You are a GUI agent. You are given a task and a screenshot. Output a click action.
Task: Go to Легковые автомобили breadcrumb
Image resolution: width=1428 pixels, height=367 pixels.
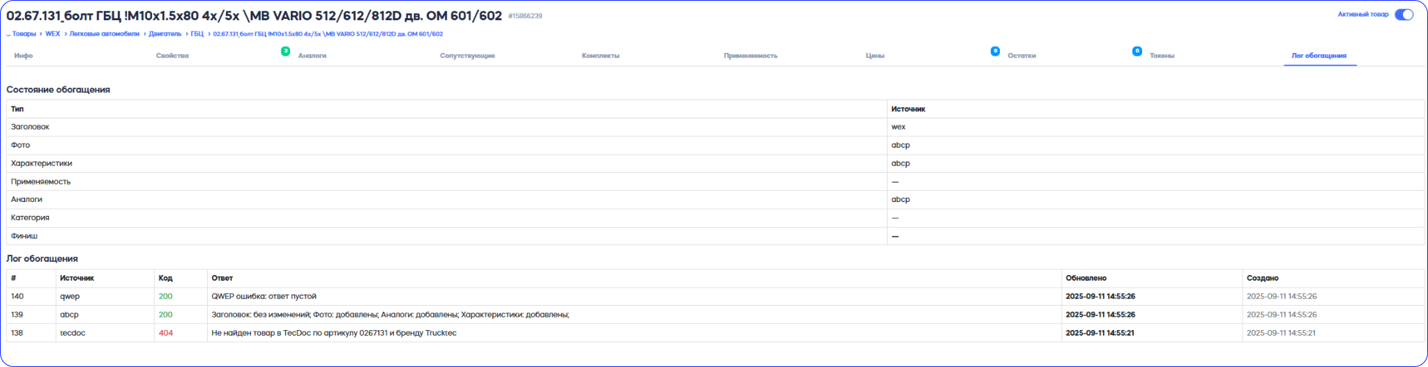[x=105, y=34]
